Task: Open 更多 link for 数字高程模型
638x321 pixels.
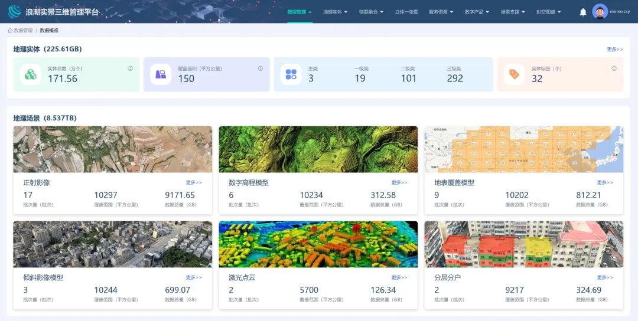Action: pyautogui.click(x=399, y=182)
